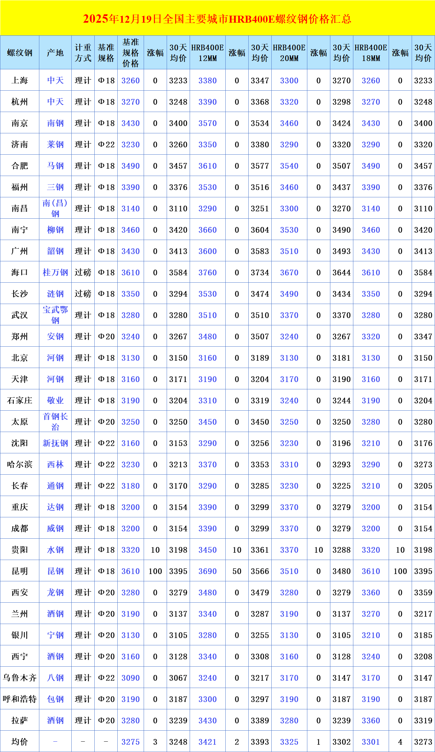Open the 新抚钢 producer link
Viewport: 435px width, 752px height.
(x=55, y=443)
